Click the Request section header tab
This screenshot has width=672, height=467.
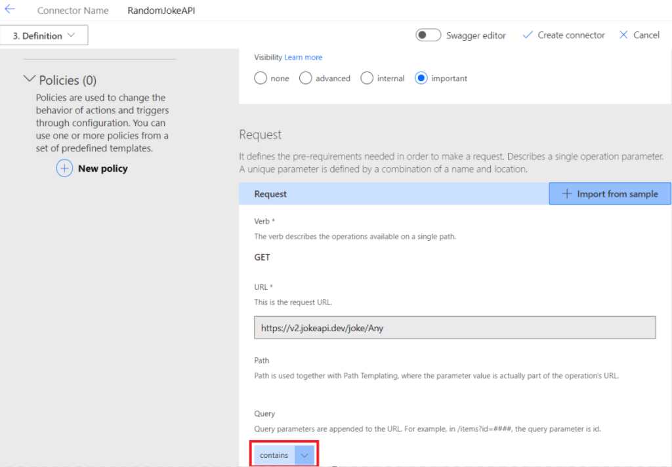[x=270, y=194]
